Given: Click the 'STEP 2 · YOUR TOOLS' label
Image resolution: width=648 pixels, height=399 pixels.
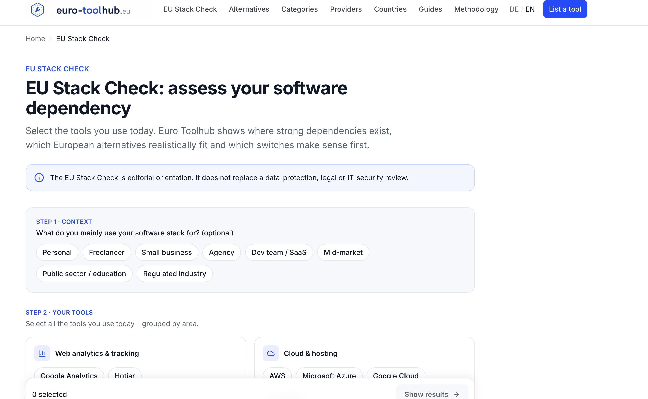Looking at the screenshot, I should coord(59,312).
